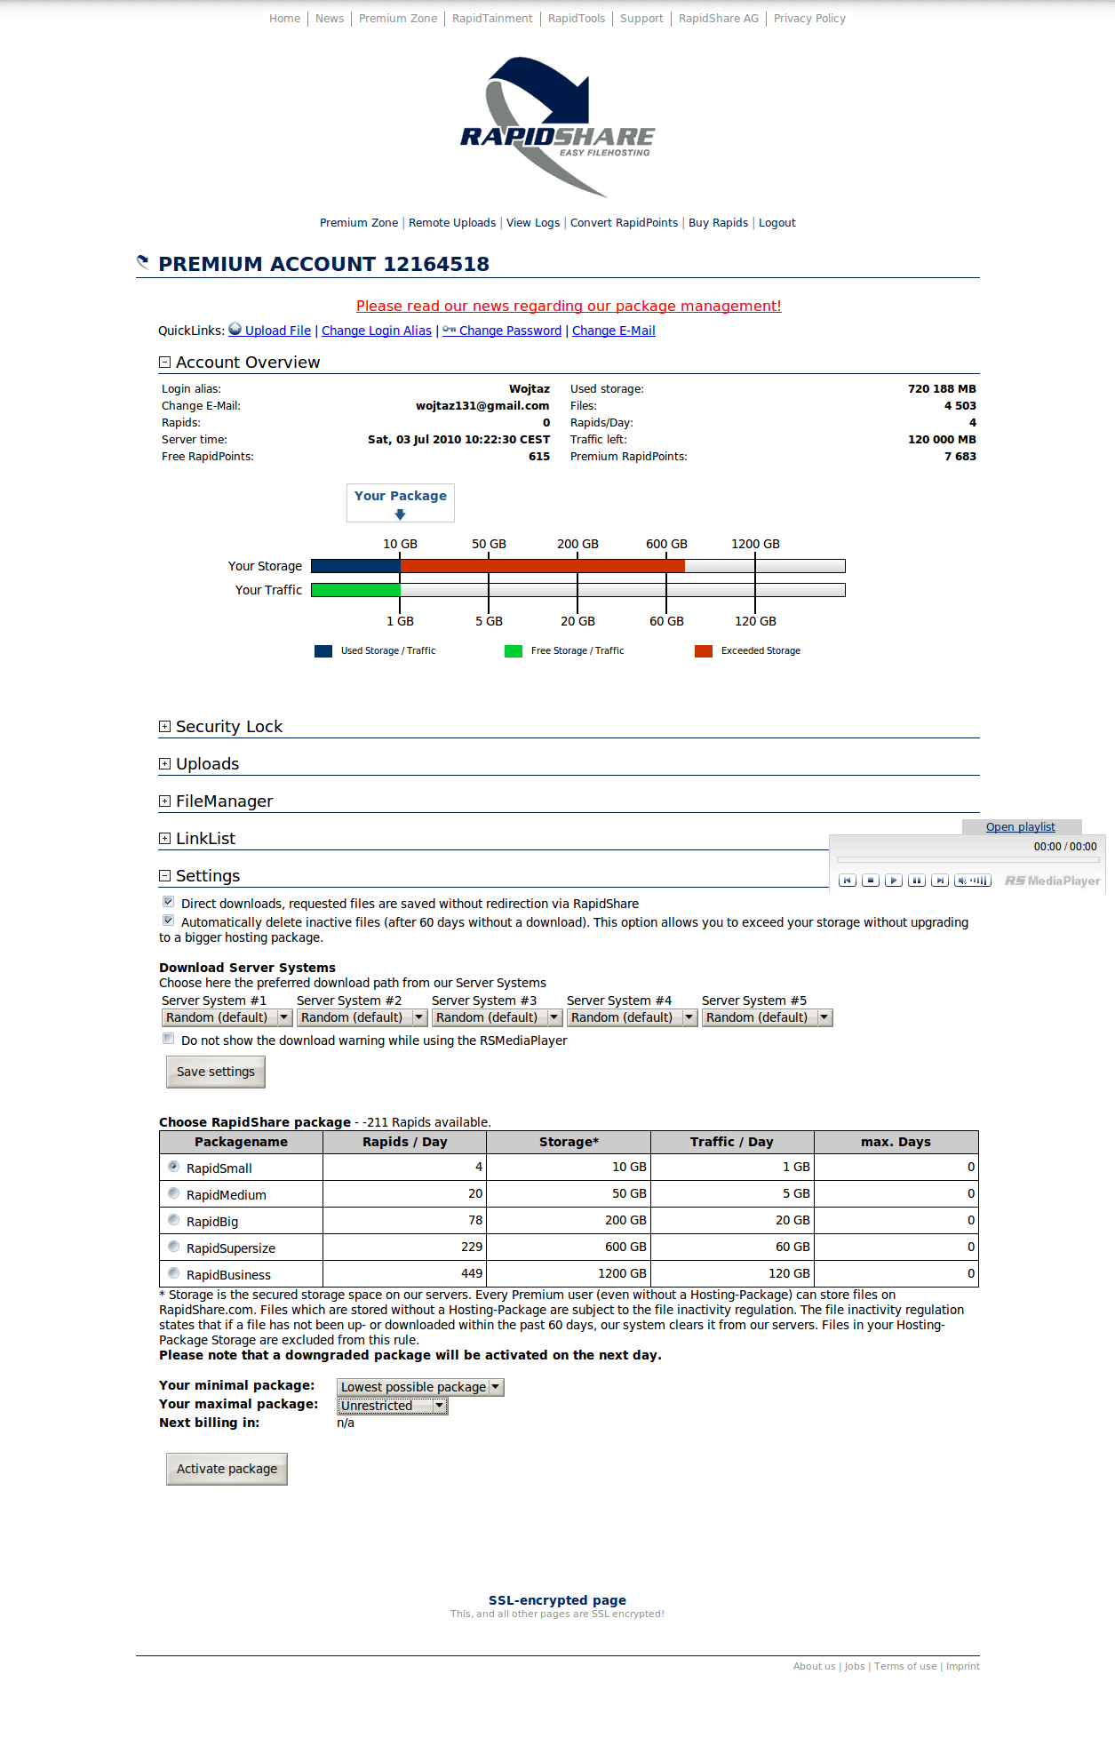Play track in RS MediaPlayer

[894, 881]
